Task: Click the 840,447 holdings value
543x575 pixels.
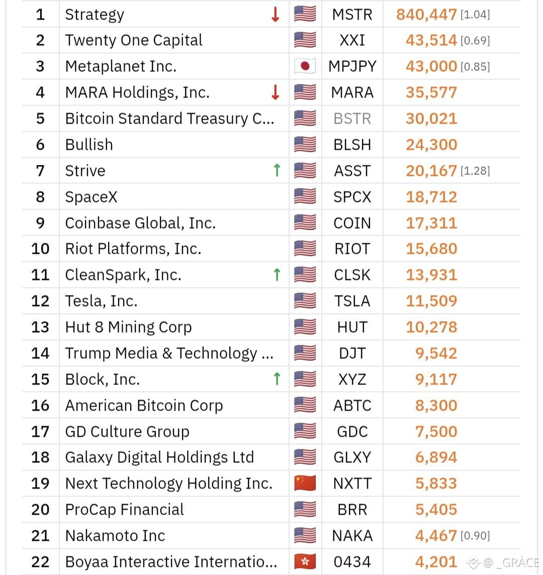Action: [x=426, y=15]
